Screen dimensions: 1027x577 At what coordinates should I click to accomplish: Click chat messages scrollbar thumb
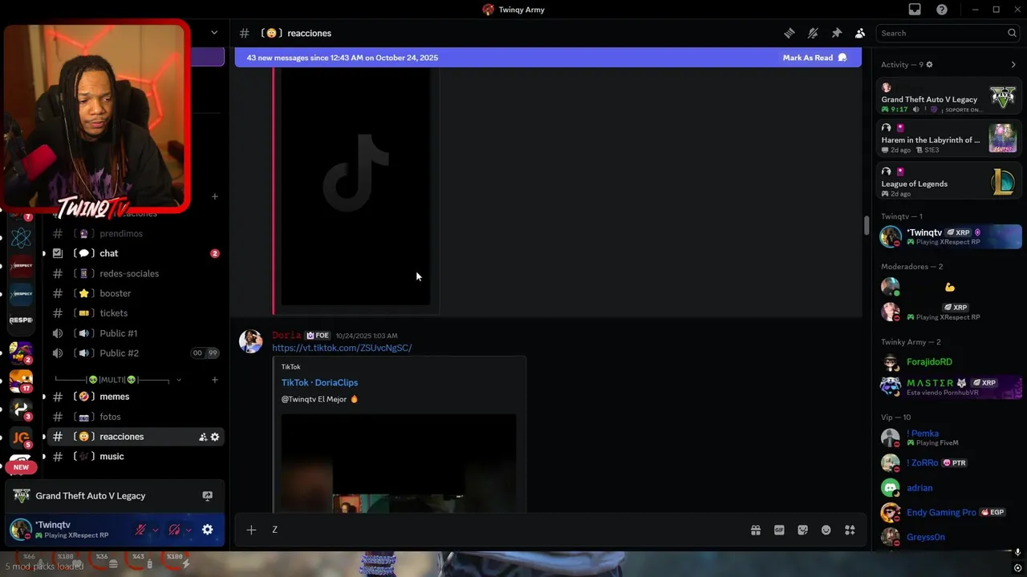point(866,225)
